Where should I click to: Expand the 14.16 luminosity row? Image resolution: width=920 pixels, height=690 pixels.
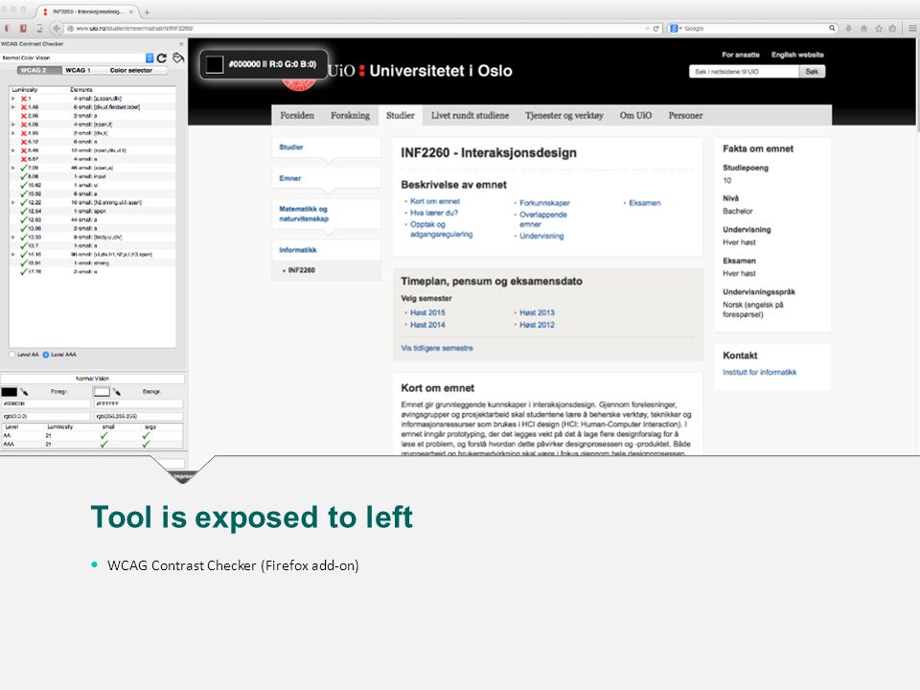(x=13, y=255)
